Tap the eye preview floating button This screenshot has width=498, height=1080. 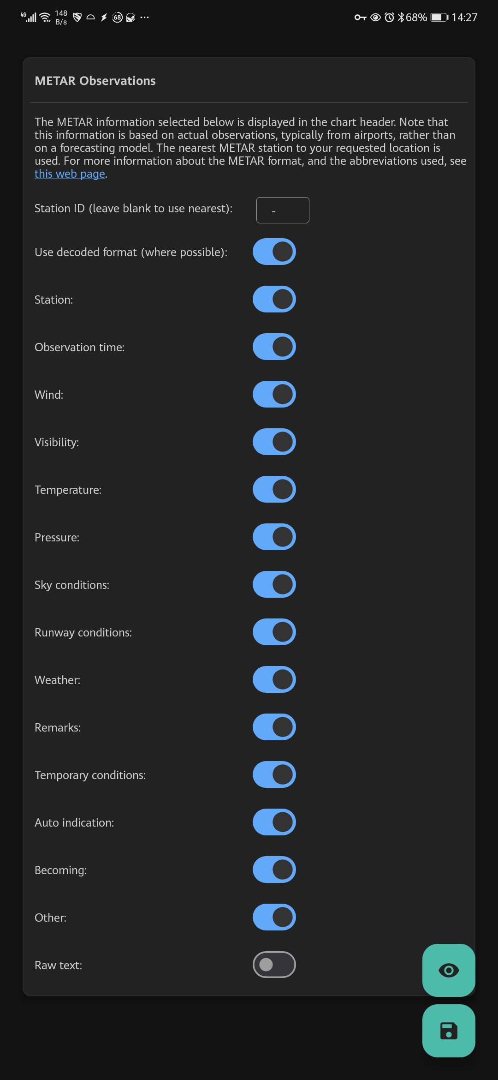[448, 970]
